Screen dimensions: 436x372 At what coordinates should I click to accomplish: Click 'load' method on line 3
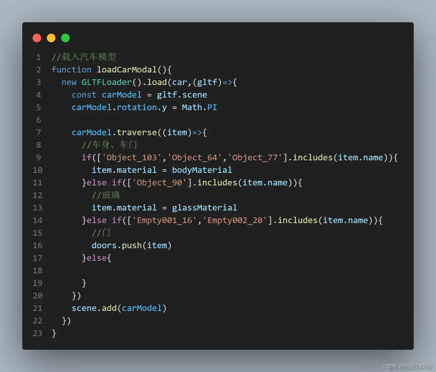click(x=157, y=82)
